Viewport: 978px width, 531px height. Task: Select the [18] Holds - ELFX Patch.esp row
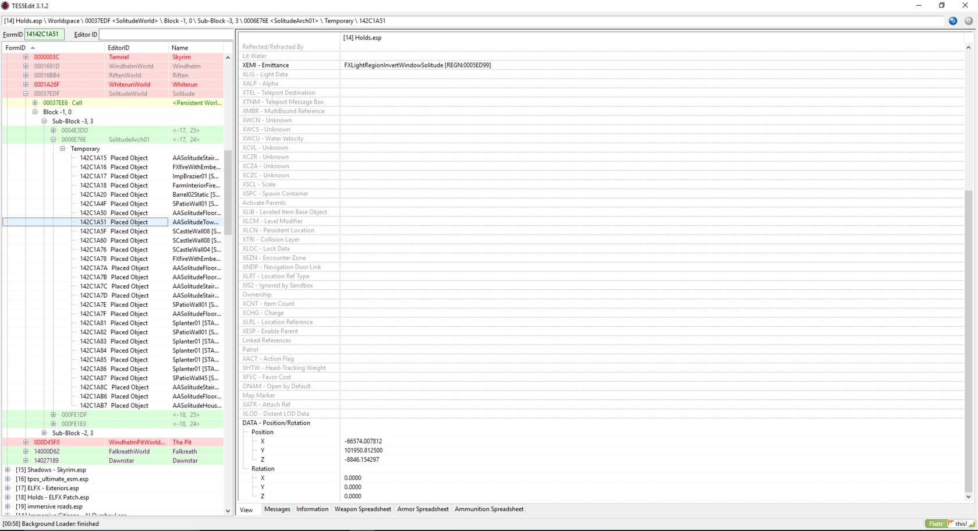[x=114, y=497]
